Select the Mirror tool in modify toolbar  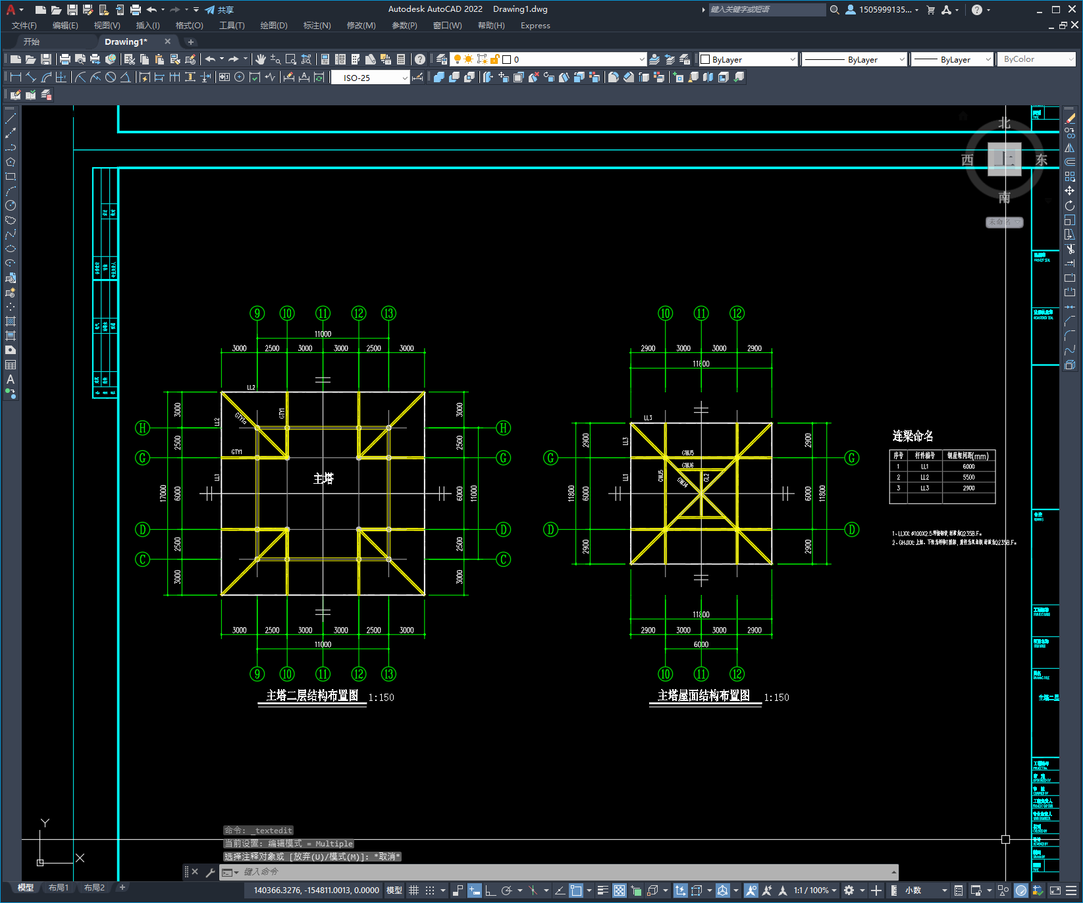coord(1070,148)
